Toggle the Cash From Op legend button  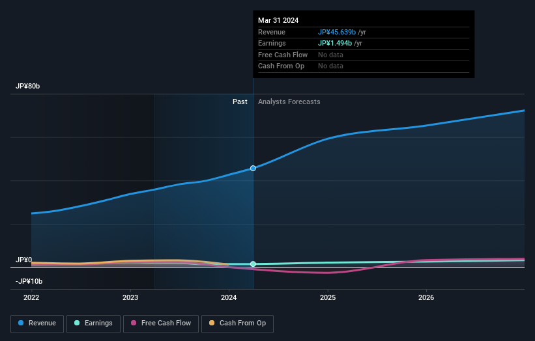coord(237,323)
